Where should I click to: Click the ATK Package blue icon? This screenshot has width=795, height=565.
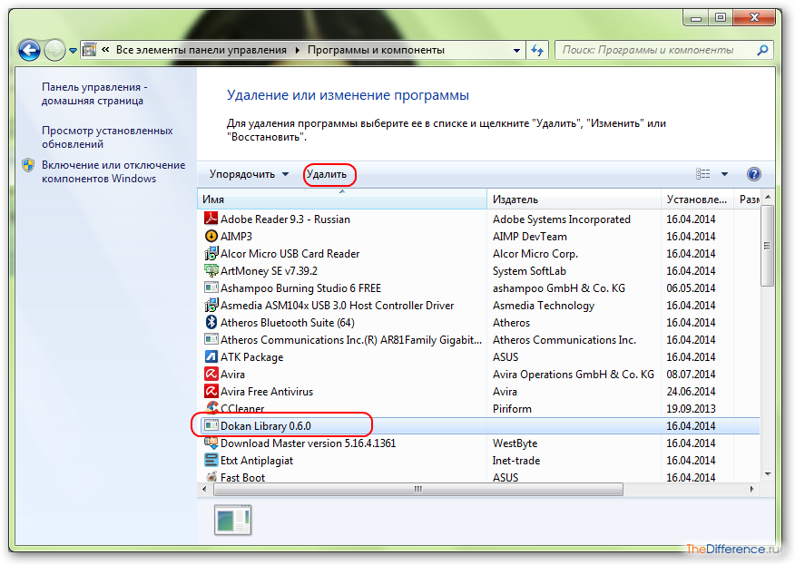tap(211, 357)
